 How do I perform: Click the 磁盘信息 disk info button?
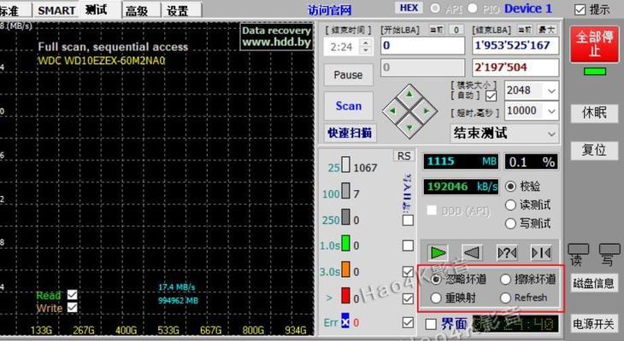click(594, 283)
